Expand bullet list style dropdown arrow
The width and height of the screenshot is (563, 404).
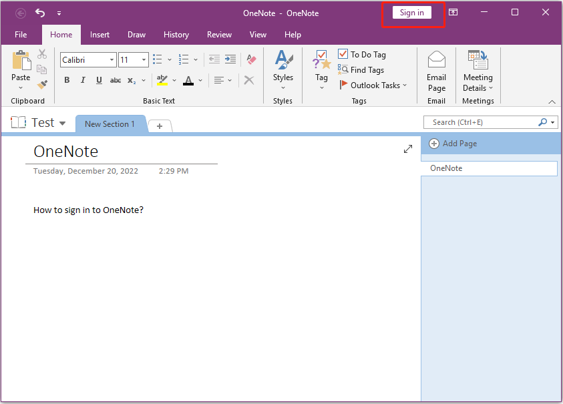click(170, 59)
